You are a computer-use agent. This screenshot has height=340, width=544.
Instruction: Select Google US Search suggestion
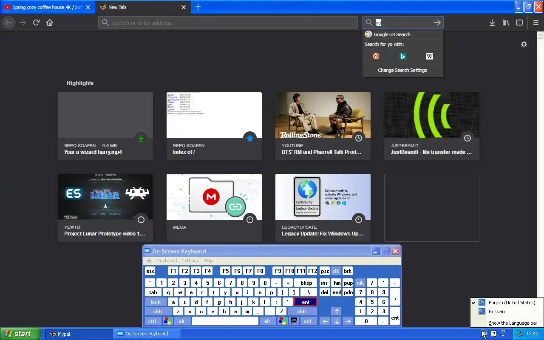click(x=402, y=34)
